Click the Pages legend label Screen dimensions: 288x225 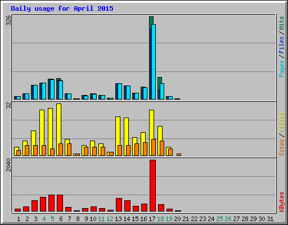tap(281, 69)
